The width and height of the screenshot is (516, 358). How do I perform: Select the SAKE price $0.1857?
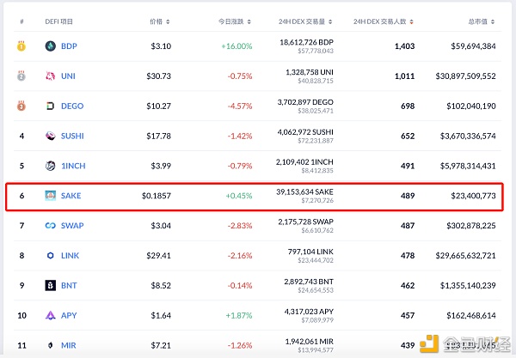(x=157, y=196)
